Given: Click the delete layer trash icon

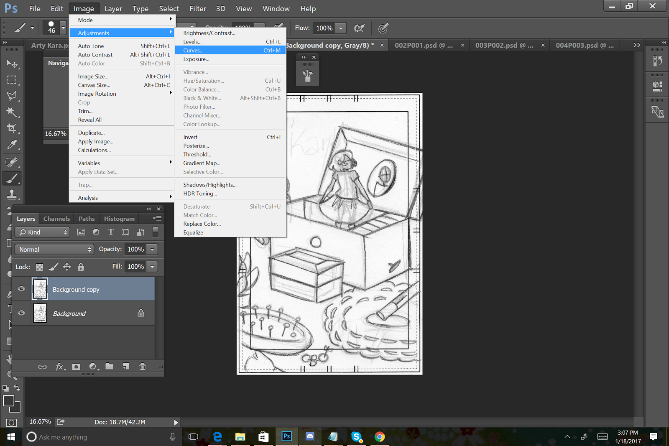Looking at the screenshot, I should click(143, 367).
